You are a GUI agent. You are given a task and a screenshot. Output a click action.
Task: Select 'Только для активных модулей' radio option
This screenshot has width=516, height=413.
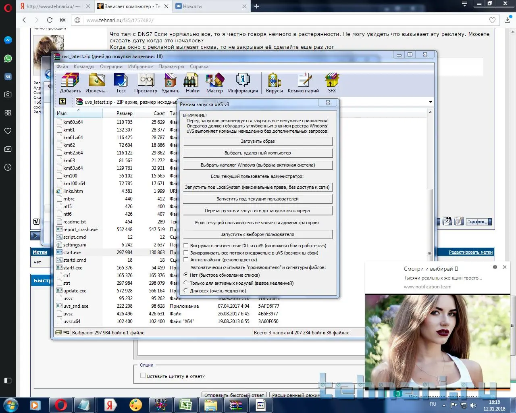point(186,283)
